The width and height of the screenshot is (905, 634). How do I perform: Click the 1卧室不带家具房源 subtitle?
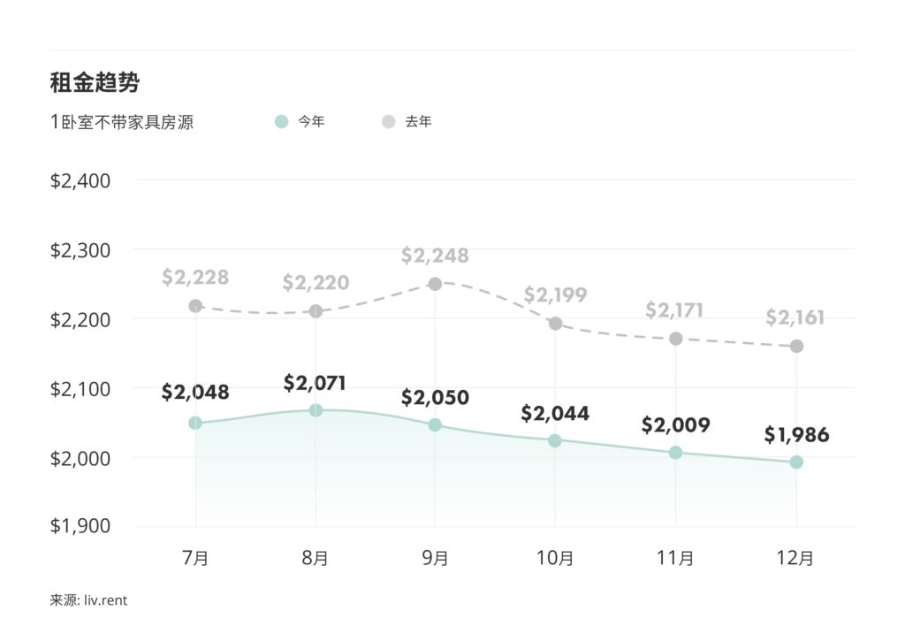coord(122,122)
